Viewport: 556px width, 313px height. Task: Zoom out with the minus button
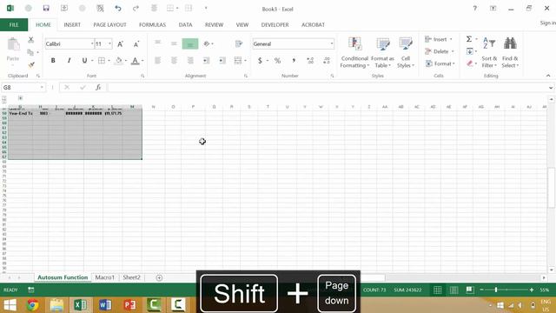481,290
